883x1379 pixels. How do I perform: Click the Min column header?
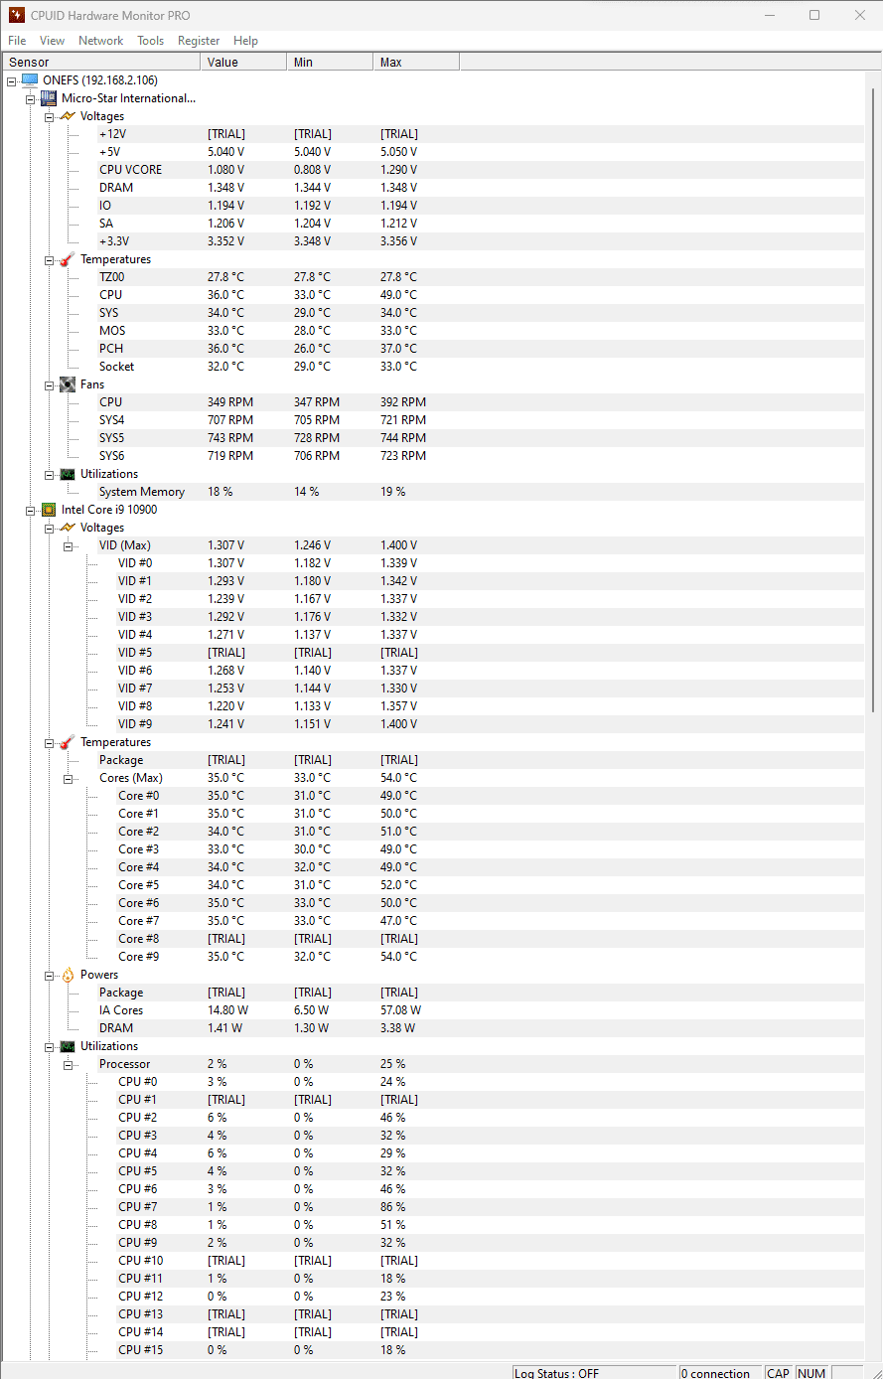point(330,62)
